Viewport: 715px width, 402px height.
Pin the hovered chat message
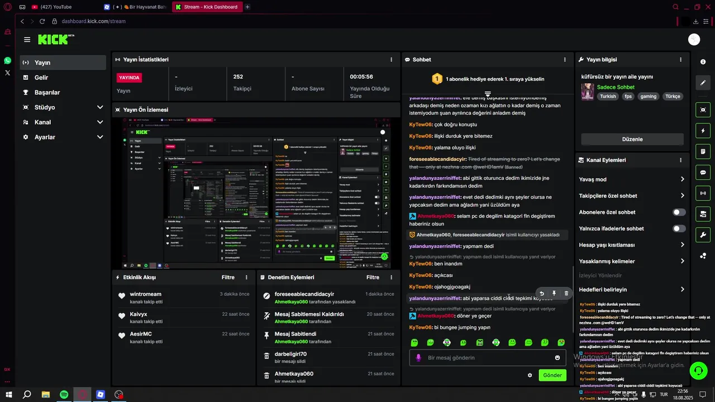pos(554,293)
